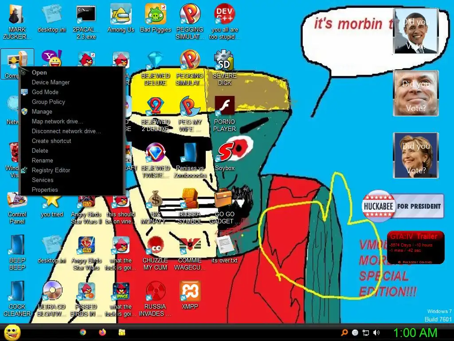Image resolution: width=454 pixels, height=341 pixels.
Task: Open Google Chrome from the taskbar
Action: tap(83, 332)
